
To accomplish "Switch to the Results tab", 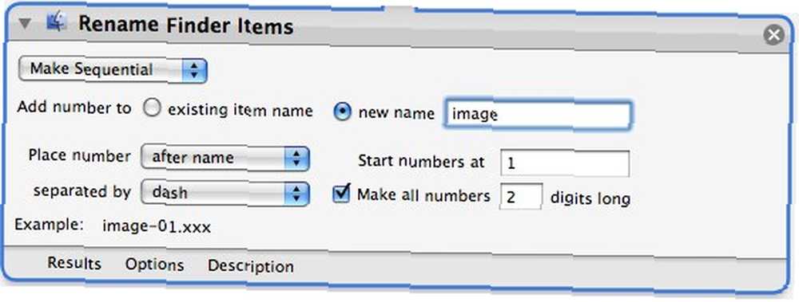I will tap(74, 264).
